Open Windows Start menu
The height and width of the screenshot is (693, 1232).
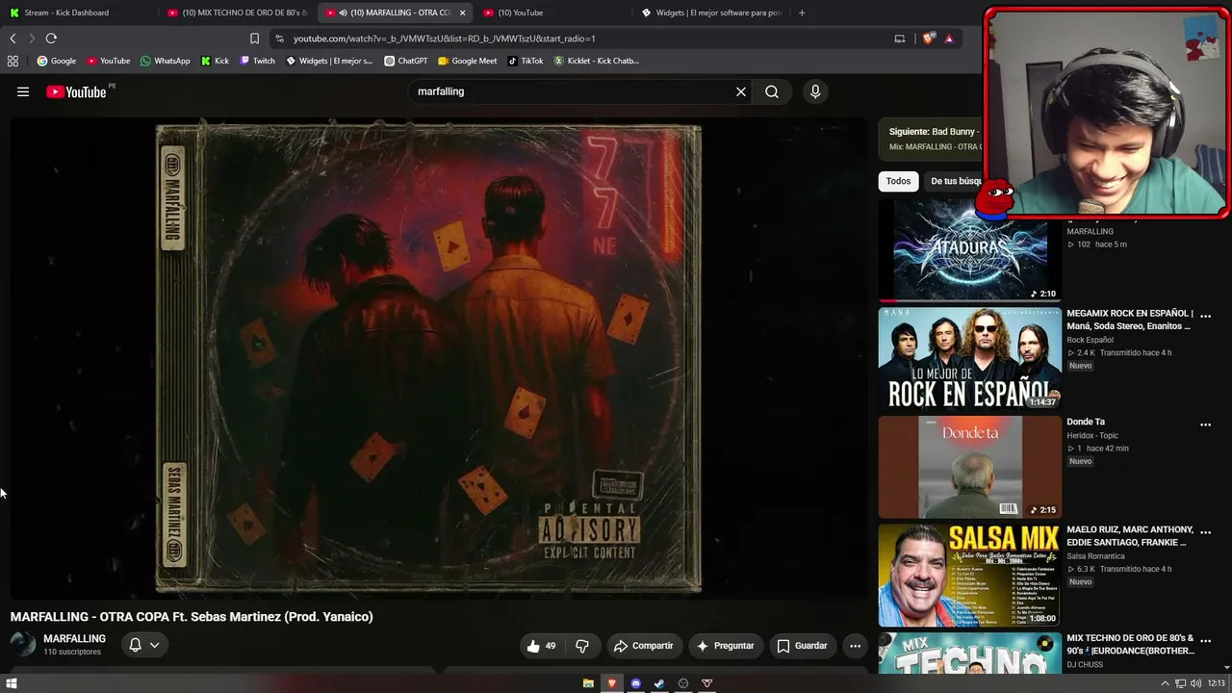(x=12, y=683)
